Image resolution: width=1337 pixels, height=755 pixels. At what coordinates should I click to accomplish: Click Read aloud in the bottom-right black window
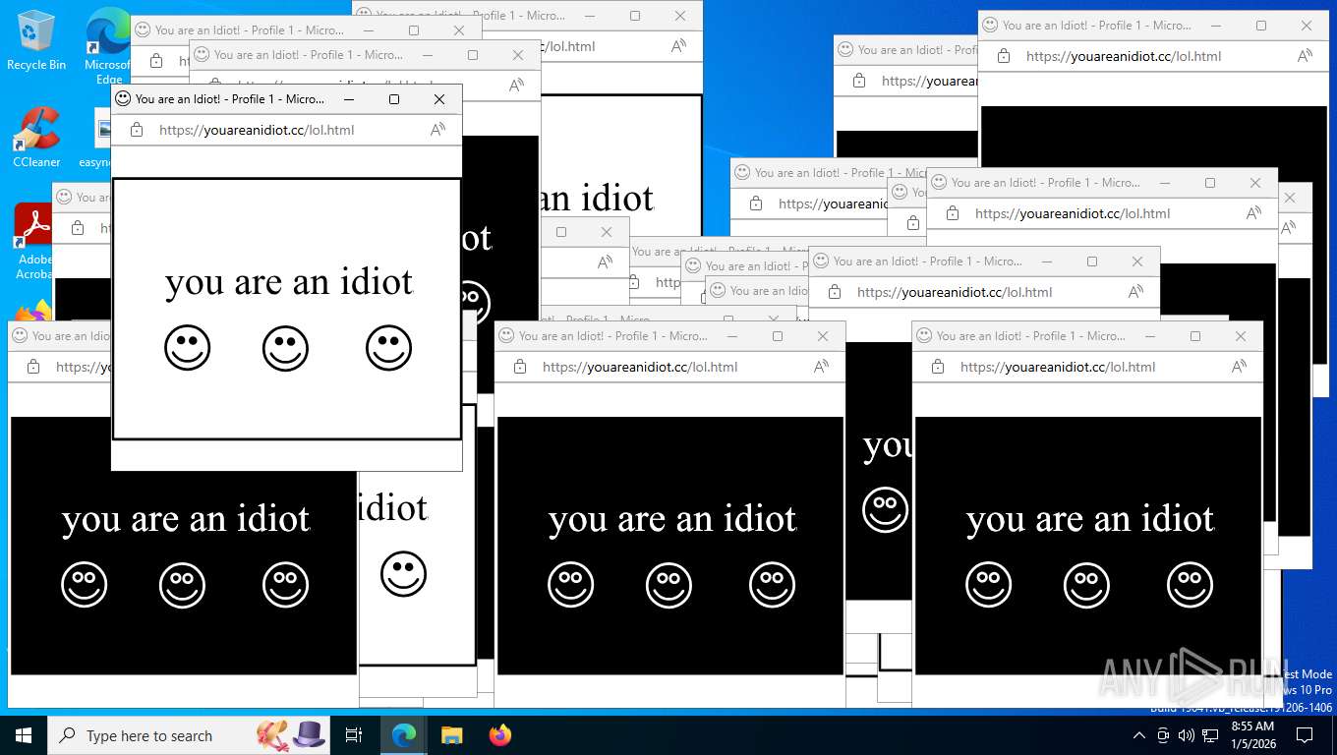[1240, 367]
